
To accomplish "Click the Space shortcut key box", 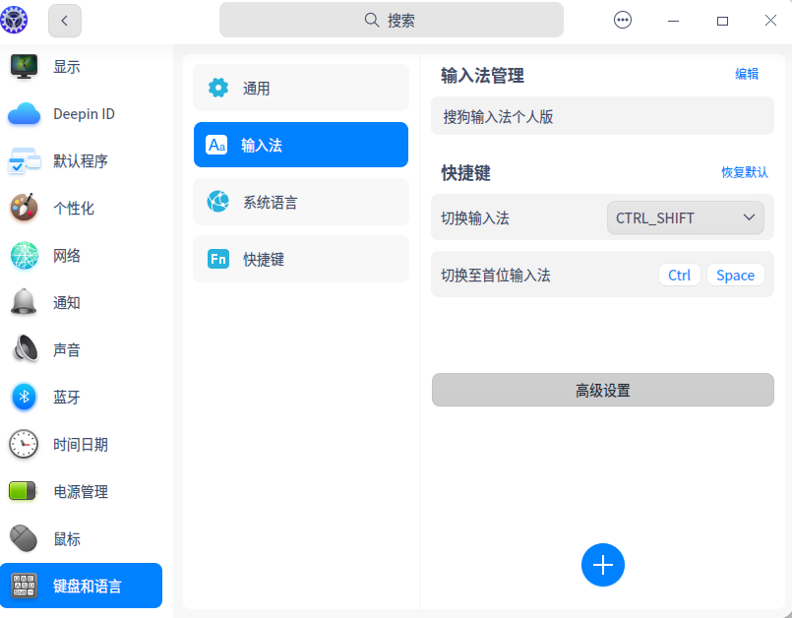I will [735, 276].
